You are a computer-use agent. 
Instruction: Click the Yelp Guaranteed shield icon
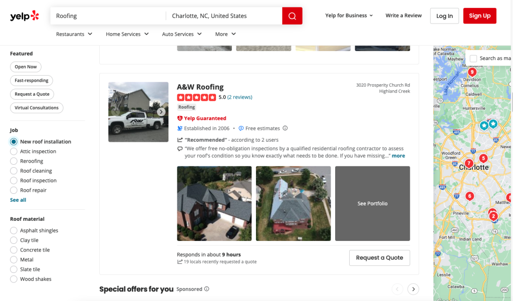[x=180, y=118]
